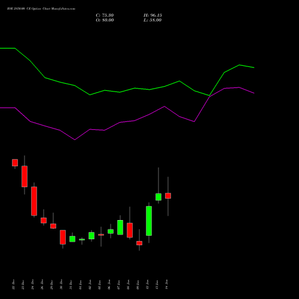
Task: Click the green candle above 13 Jan
Action: (x=158, y=197)
